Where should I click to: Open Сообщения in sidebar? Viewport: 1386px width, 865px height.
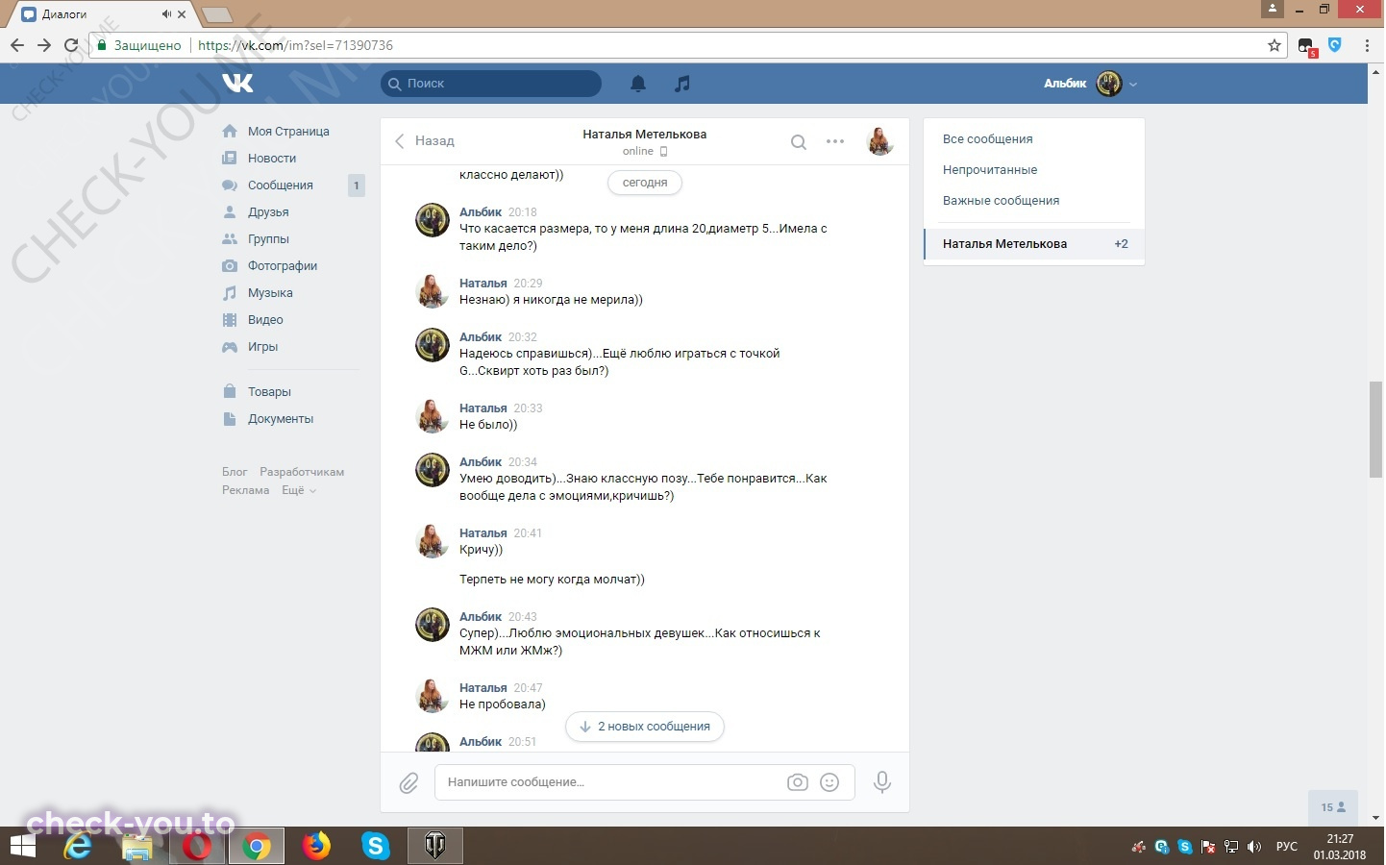(x=281, y=185)
